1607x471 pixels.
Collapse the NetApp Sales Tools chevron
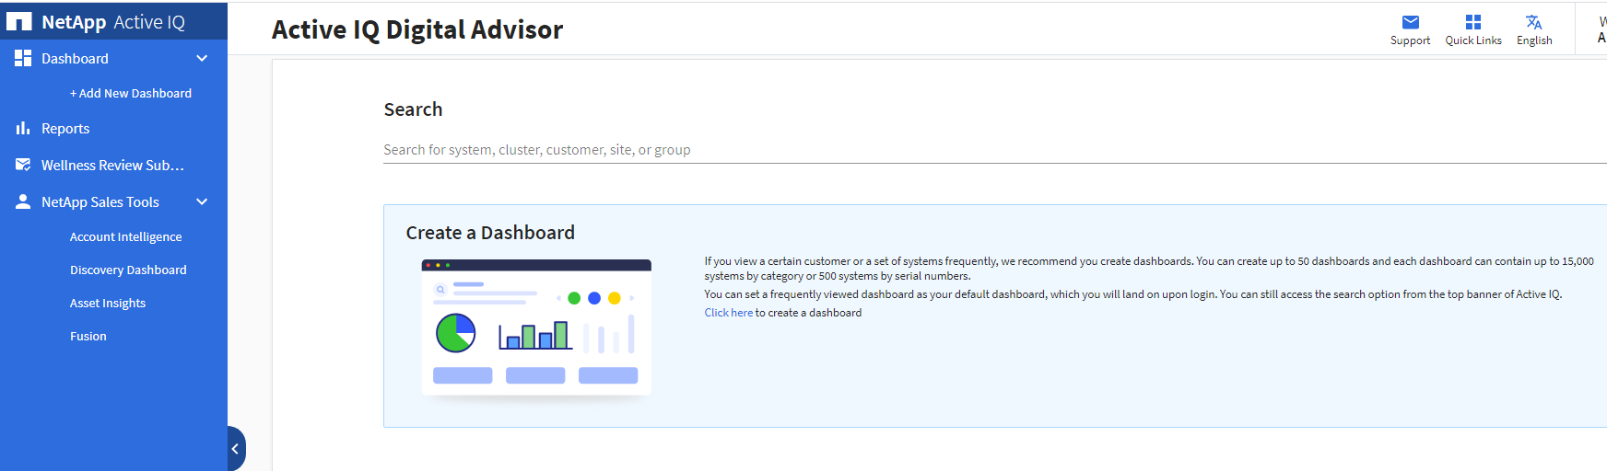coord(202,201)
